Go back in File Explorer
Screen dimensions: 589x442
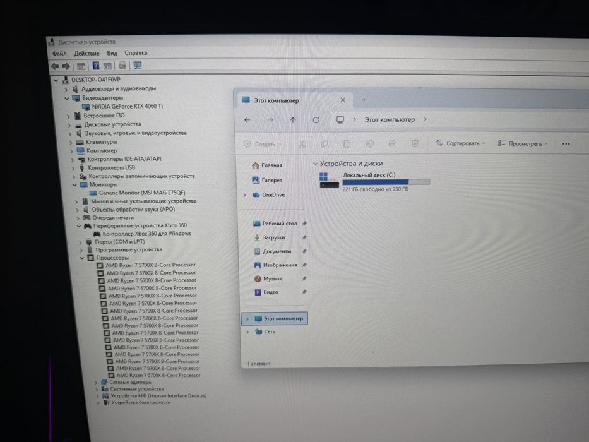(x=247, y=120)
